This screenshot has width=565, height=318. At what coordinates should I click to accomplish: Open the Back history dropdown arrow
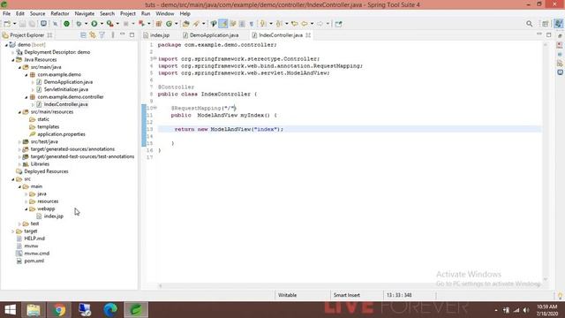click(x=312, y=24)
